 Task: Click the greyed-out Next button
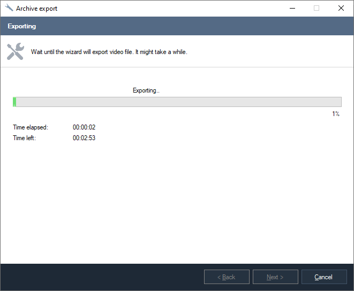tap(275, 277)
